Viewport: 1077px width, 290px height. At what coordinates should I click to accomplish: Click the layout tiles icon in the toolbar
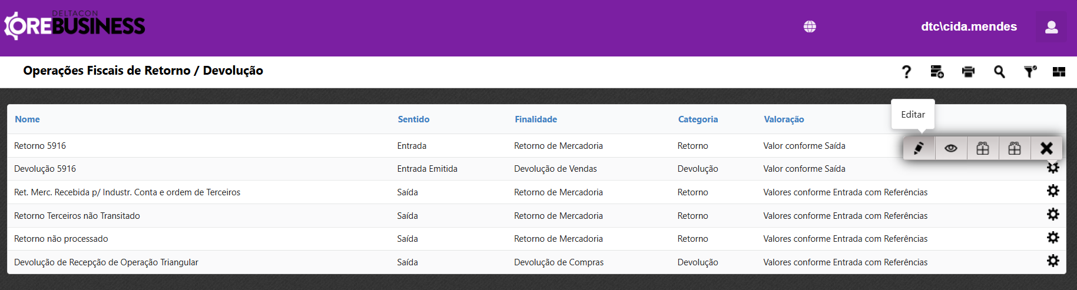[x=1059, y=72]
